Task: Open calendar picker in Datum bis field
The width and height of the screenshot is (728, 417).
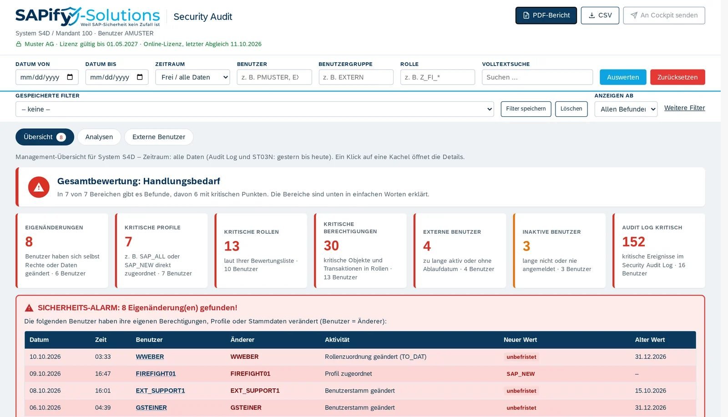Action: tap(140, 77)
